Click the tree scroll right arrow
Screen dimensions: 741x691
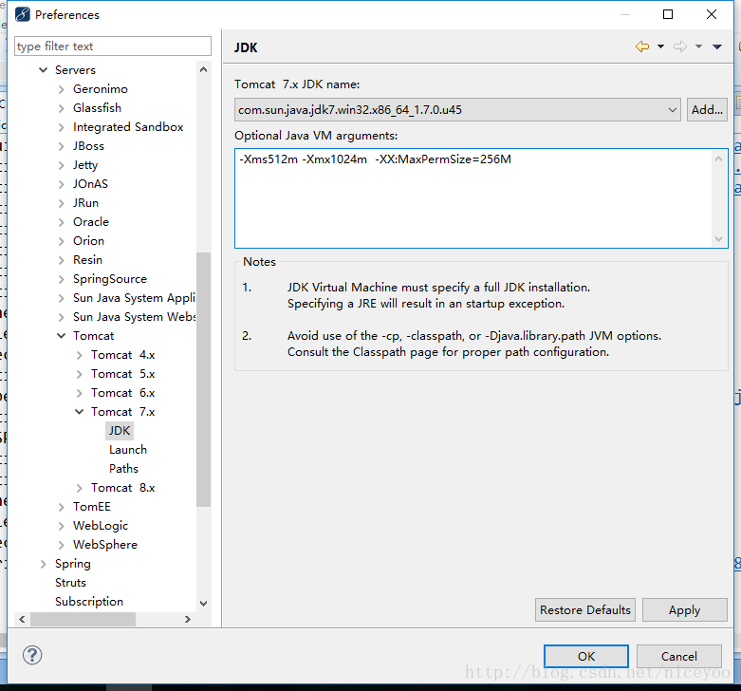point(188,619)
